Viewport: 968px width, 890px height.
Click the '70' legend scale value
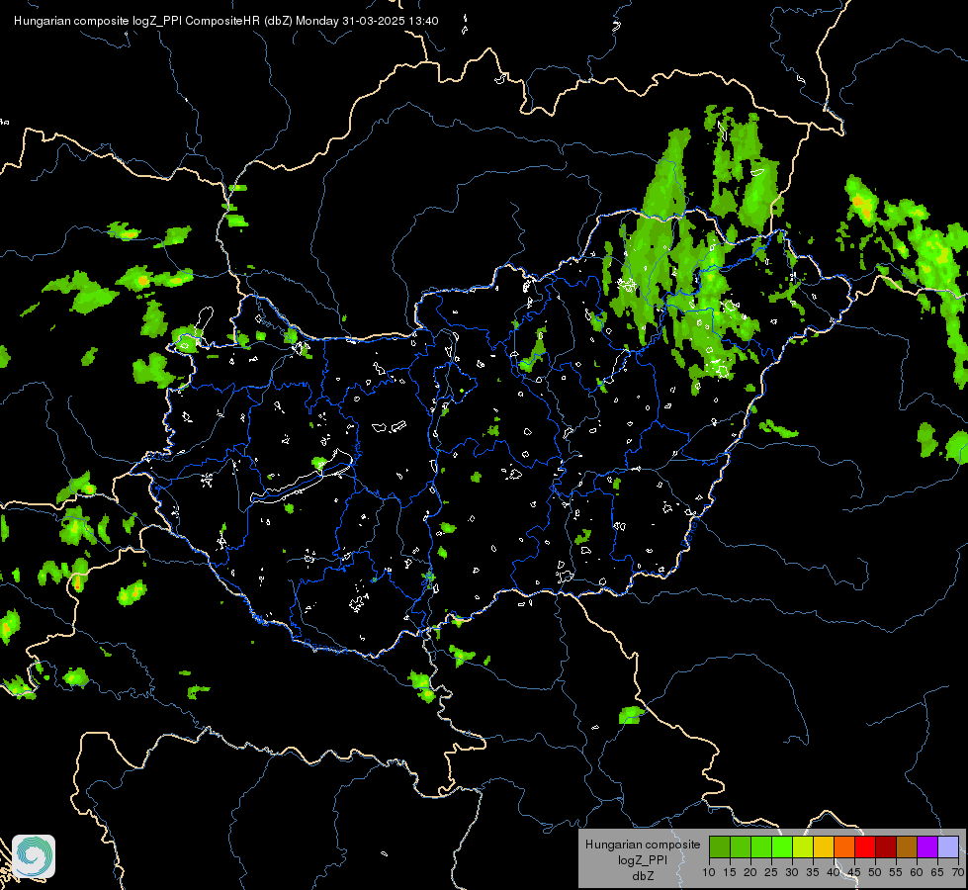click(x=958, y=873)
